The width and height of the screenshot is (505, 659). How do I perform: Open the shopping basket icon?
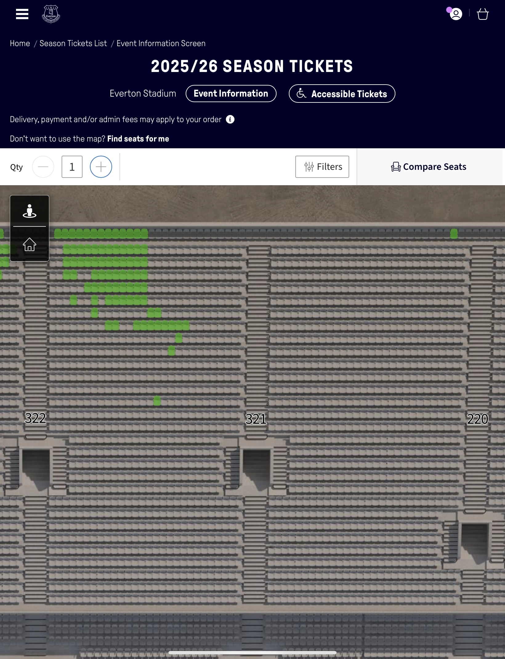(483, 14)
